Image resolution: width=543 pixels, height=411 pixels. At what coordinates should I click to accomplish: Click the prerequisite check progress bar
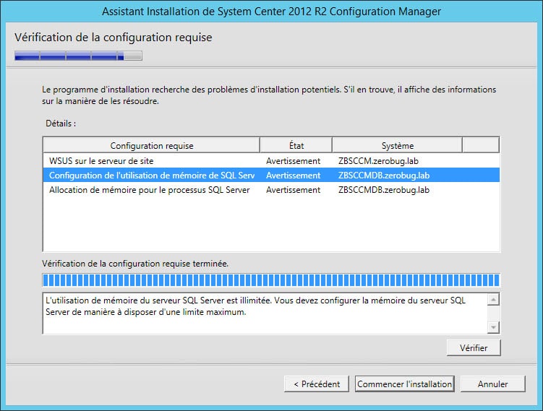pos(271,280)
